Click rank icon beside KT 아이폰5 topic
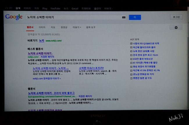189x125 pixels. pyautogui.click(x=131, y=63)
